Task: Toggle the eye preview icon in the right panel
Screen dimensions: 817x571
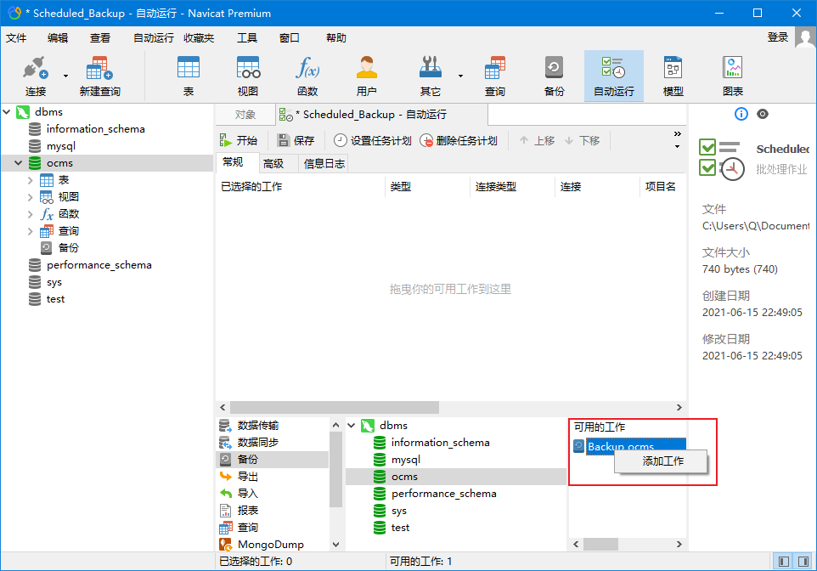Action: click(763, 114)
